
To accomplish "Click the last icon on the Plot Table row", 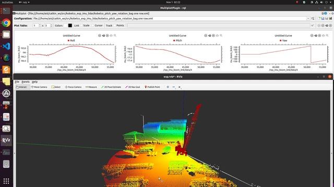I will 330,25.
